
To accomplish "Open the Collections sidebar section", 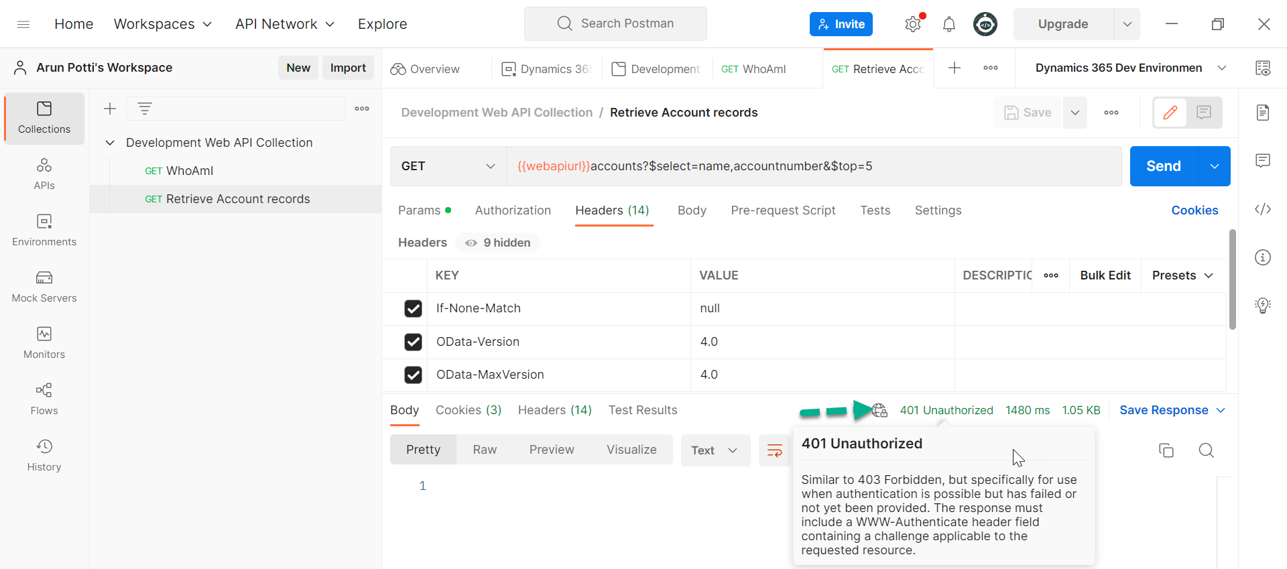I will click(x=44, y=118).
